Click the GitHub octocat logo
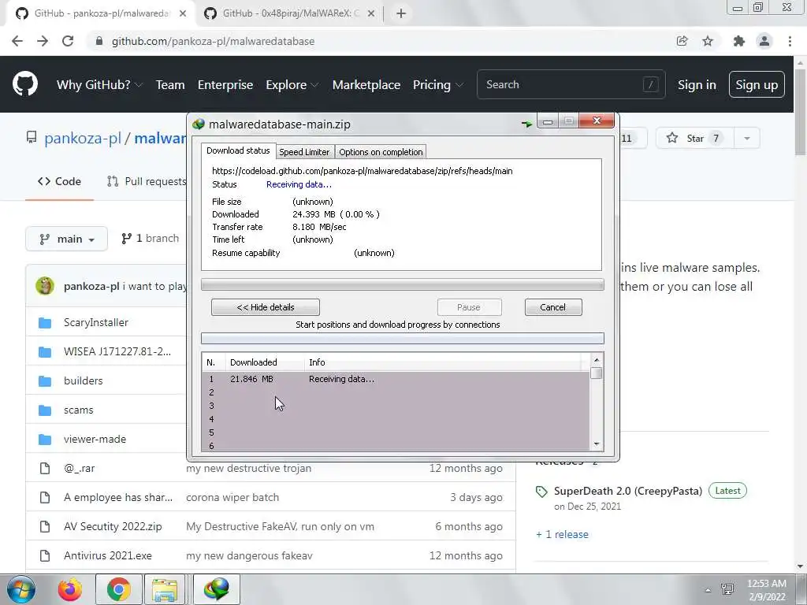Viewport: 807px width, 605px height. (25, 84)
